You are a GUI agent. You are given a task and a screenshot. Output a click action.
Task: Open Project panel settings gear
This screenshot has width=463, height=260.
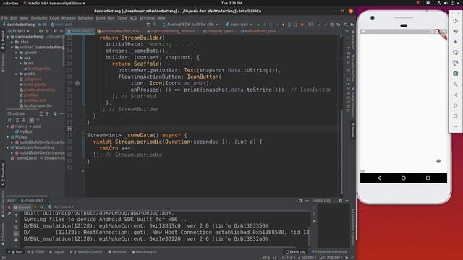click(55, 31)
